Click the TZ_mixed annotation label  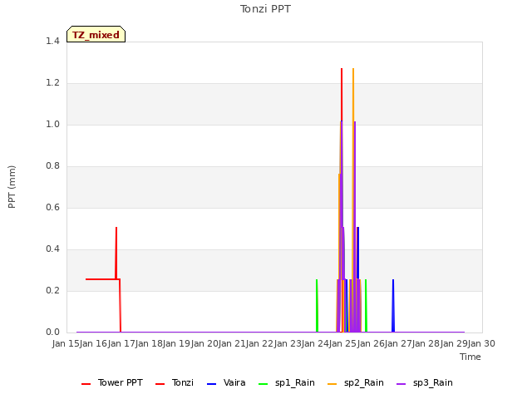tap(96, 35)
